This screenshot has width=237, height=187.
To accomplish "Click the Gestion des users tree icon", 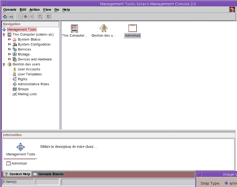I will tap(9, 64).
